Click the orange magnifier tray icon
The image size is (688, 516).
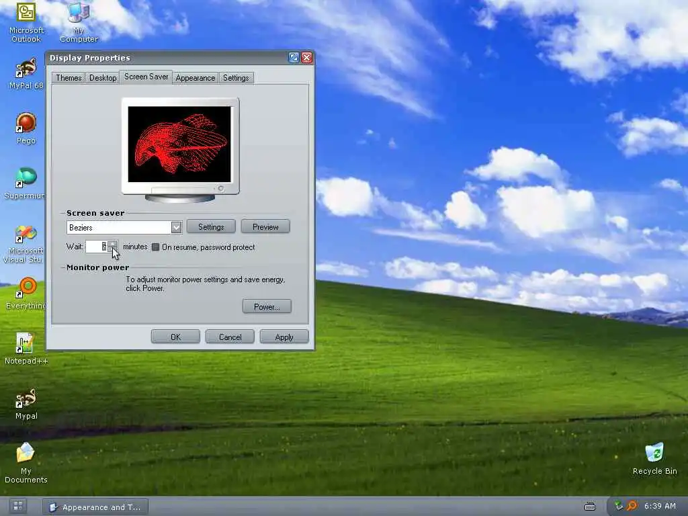click(x=632, y=506)
